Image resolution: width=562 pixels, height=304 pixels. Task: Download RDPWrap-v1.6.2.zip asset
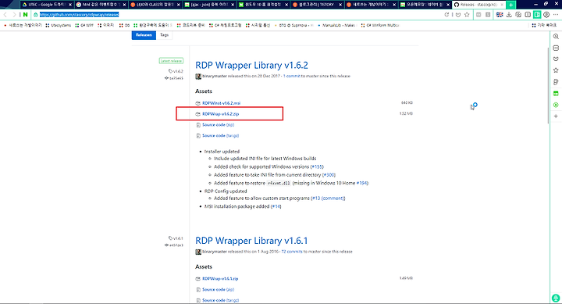click(x=220, y=114)
